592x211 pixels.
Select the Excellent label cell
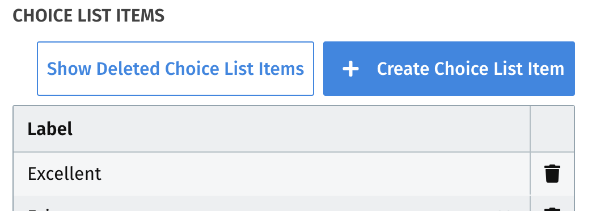point(272,174)
